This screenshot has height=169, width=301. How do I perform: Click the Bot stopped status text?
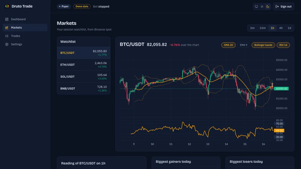coord(101,7)
